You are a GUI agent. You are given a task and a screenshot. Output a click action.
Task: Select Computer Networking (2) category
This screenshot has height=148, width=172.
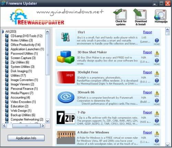pyautogui.click(x=27, y=119)
